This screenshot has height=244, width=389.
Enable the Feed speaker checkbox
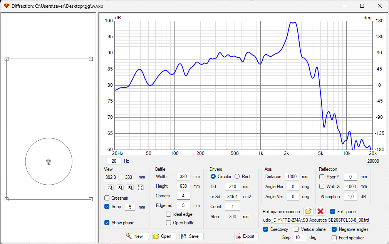point(334,238)
